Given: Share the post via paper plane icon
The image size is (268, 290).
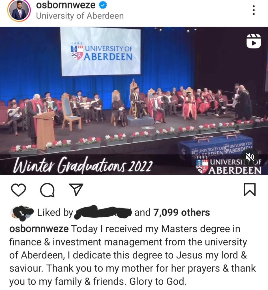Looking at the screenshot, I should [76, 189].
